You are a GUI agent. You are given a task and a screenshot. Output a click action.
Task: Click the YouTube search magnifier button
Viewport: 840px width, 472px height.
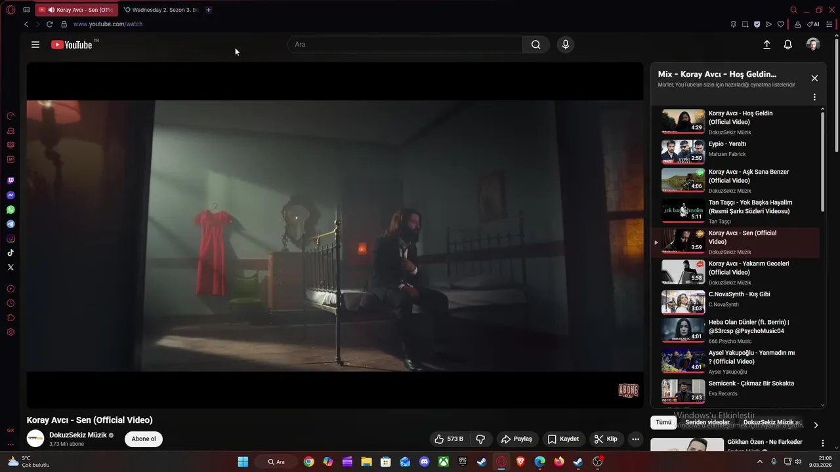click(x=536, y=45)
